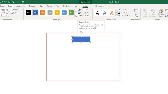Apply the gray Abc shape style
The height and width of the screenshot is (94, 168).
[x=50, y=13]
